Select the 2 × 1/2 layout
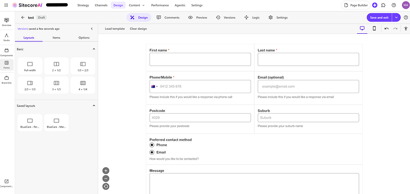 click(56, 66)
